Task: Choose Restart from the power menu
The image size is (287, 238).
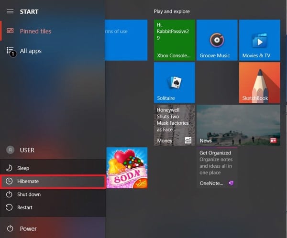Action: pos(53,207)
